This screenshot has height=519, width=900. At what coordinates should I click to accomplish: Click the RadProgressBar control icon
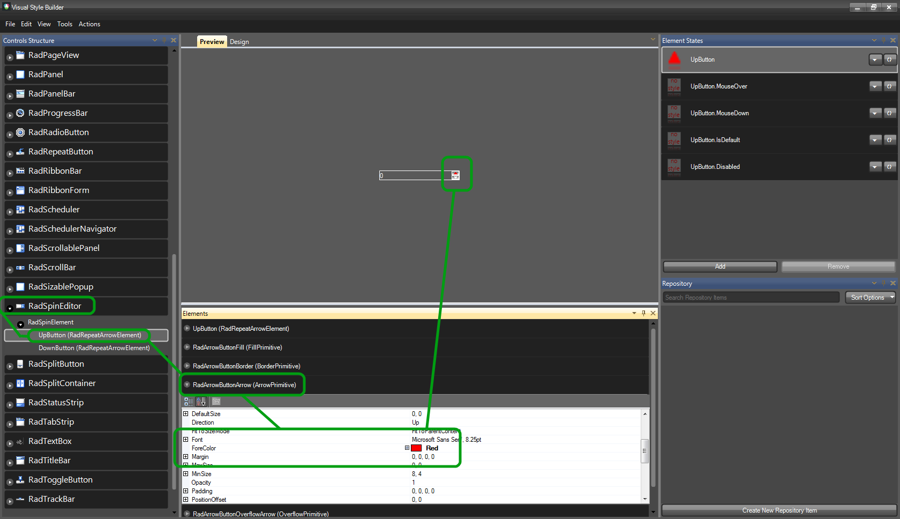coord(20,113)
